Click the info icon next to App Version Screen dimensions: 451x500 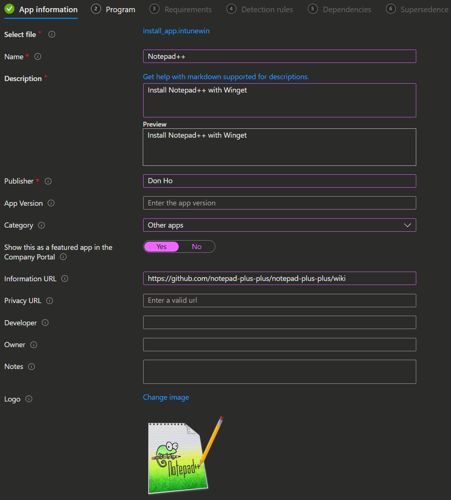tap(51, 203)
